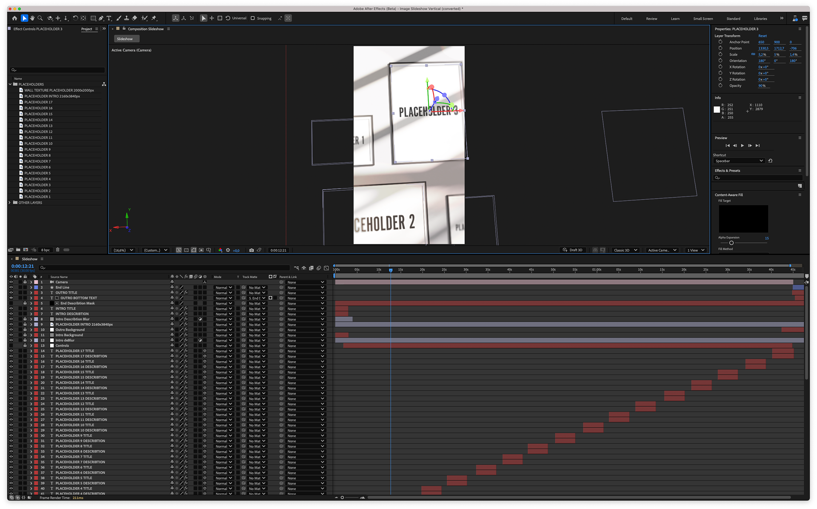The height and width of the screenshot is (509, 817).
Task: Select the Clone Stamp tool
Action: pos(126,18)
